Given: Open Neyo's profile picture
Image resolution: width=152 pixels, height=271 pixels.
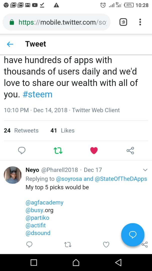Looking at the screenshot, I should pyautogui.click(x=13, y=175).
